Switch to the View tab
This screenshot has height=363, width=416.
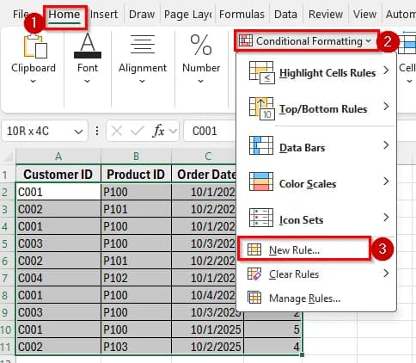pyautogui.click(x=364, y=14)
